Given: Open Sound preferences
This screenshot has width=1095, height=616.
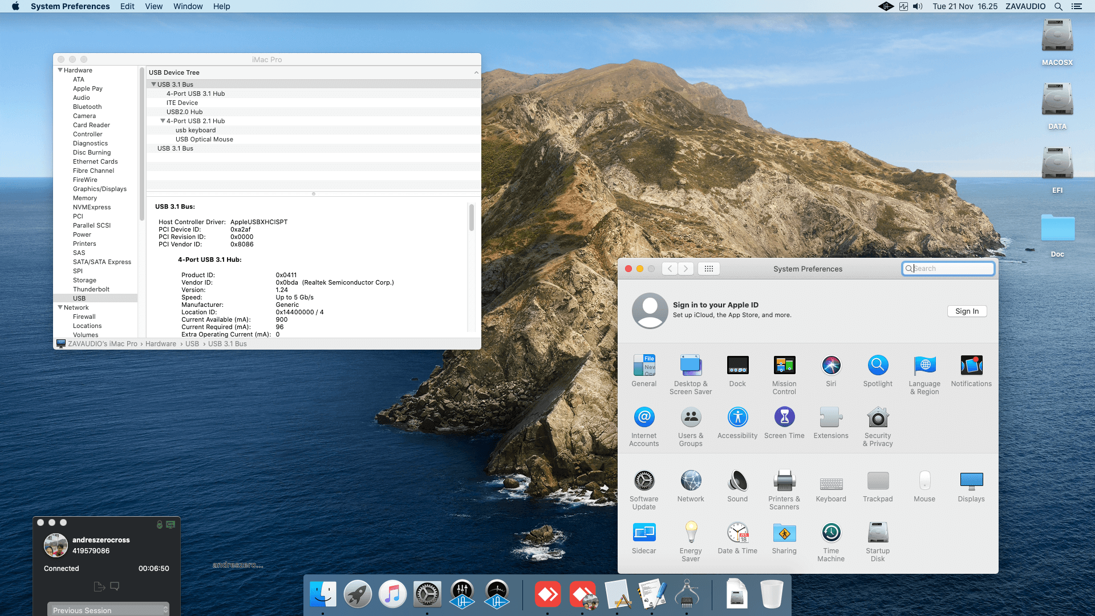Looking at the screenshot, I should (x=737, y=486).
